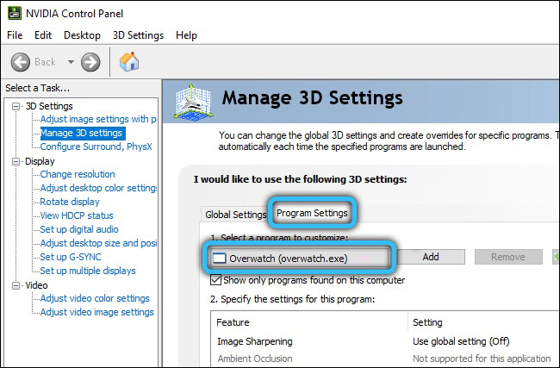Screen dimensions: 560x368
Task: Click the Forward arrow icon
Action: (90, 62)
